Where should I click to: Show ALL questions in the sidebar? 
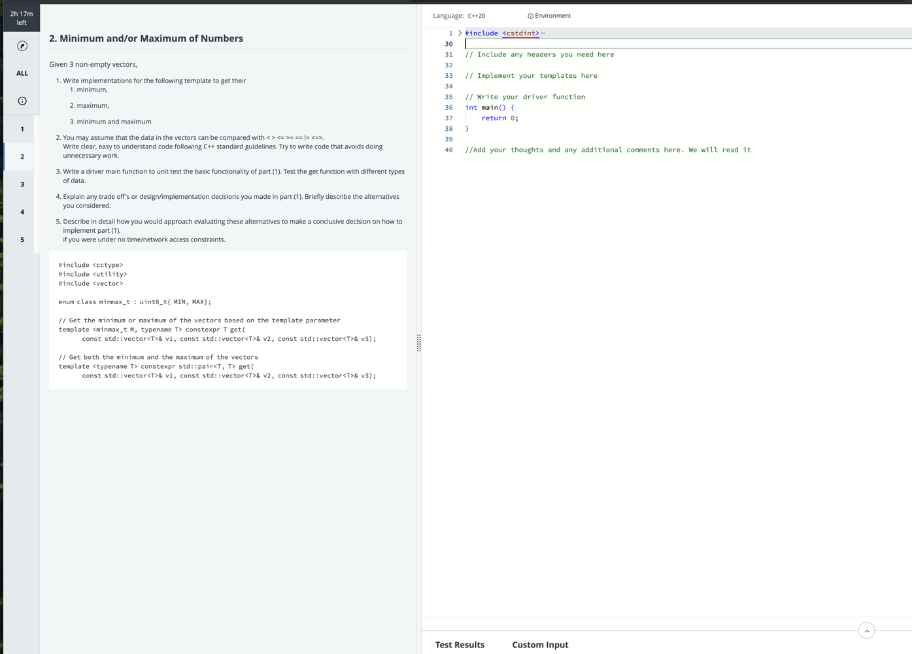point(22,73)
